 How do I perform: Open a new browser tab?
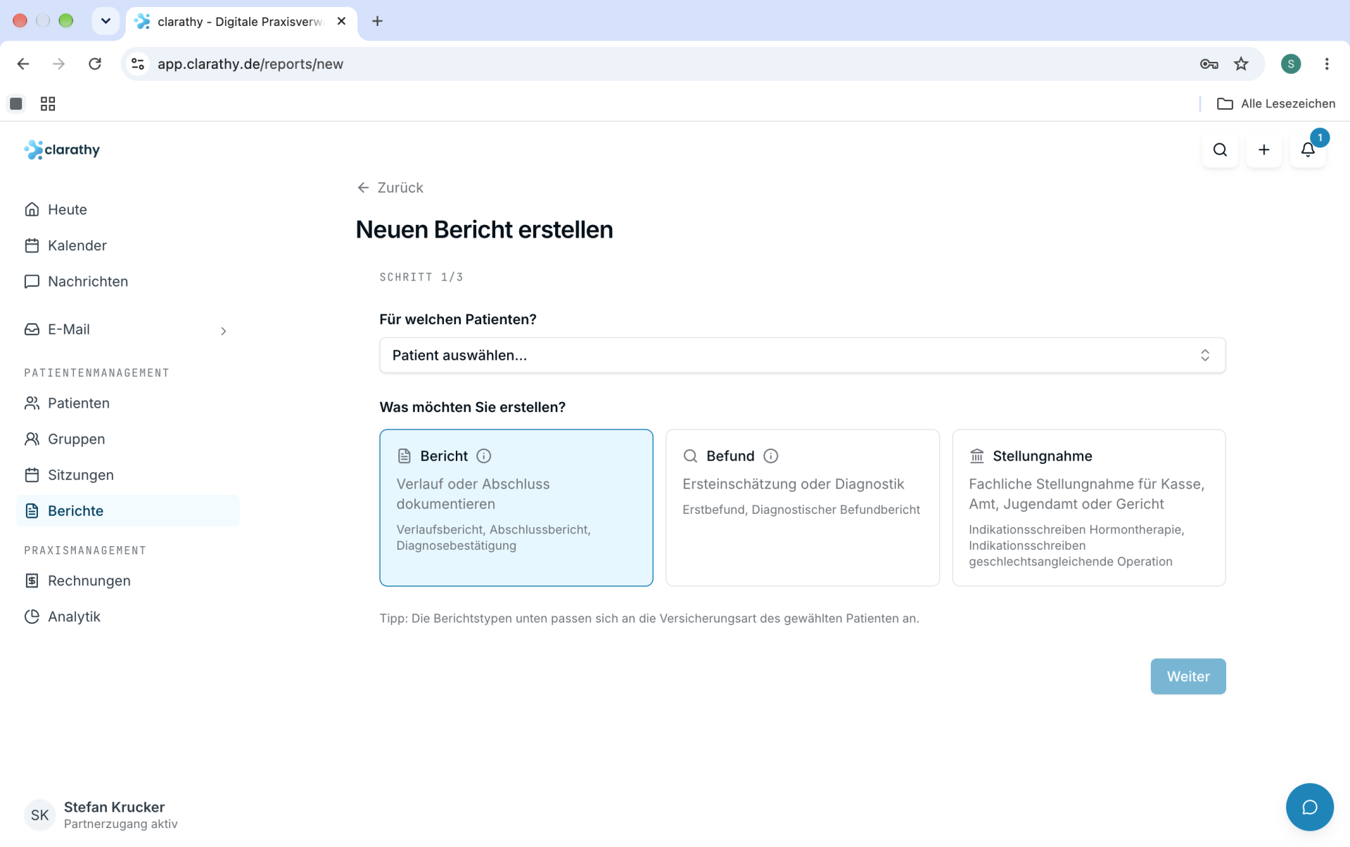[x=377, y=21]
